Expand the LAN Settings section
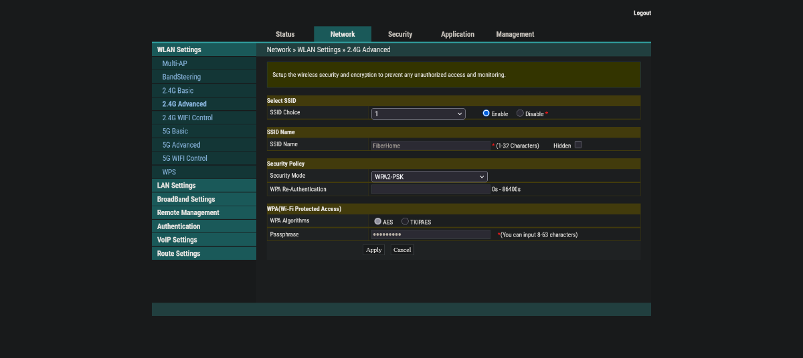 pos(177,186)
